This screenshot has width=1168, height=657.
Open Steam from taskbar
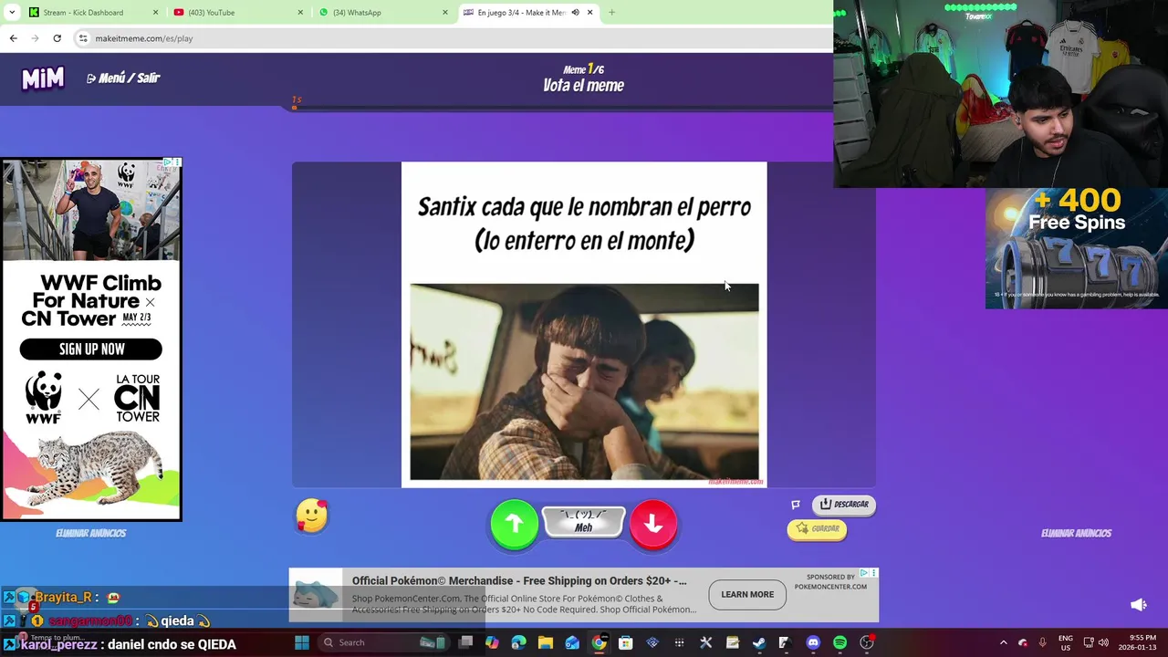pos(759,642)
